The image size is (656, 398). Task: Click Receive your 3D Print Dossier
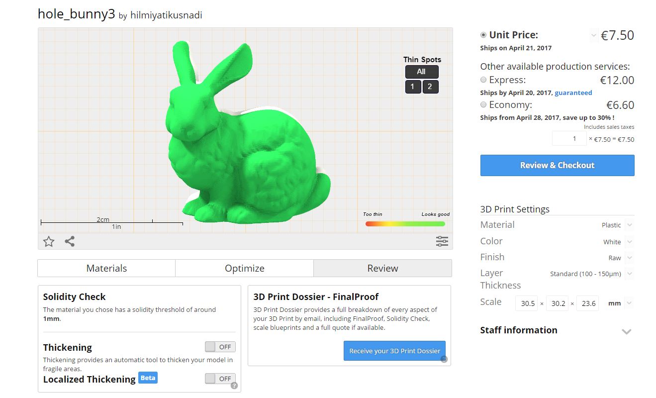[395, 351]
